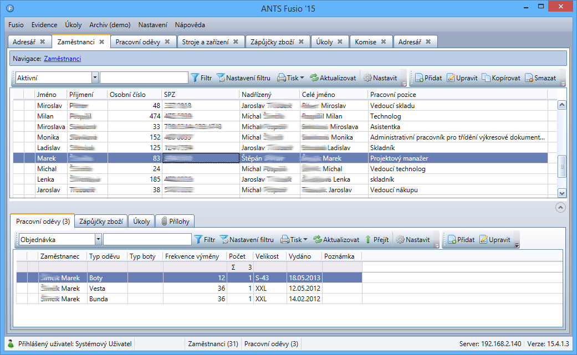Click the lower filter text field

click(147, 239)
